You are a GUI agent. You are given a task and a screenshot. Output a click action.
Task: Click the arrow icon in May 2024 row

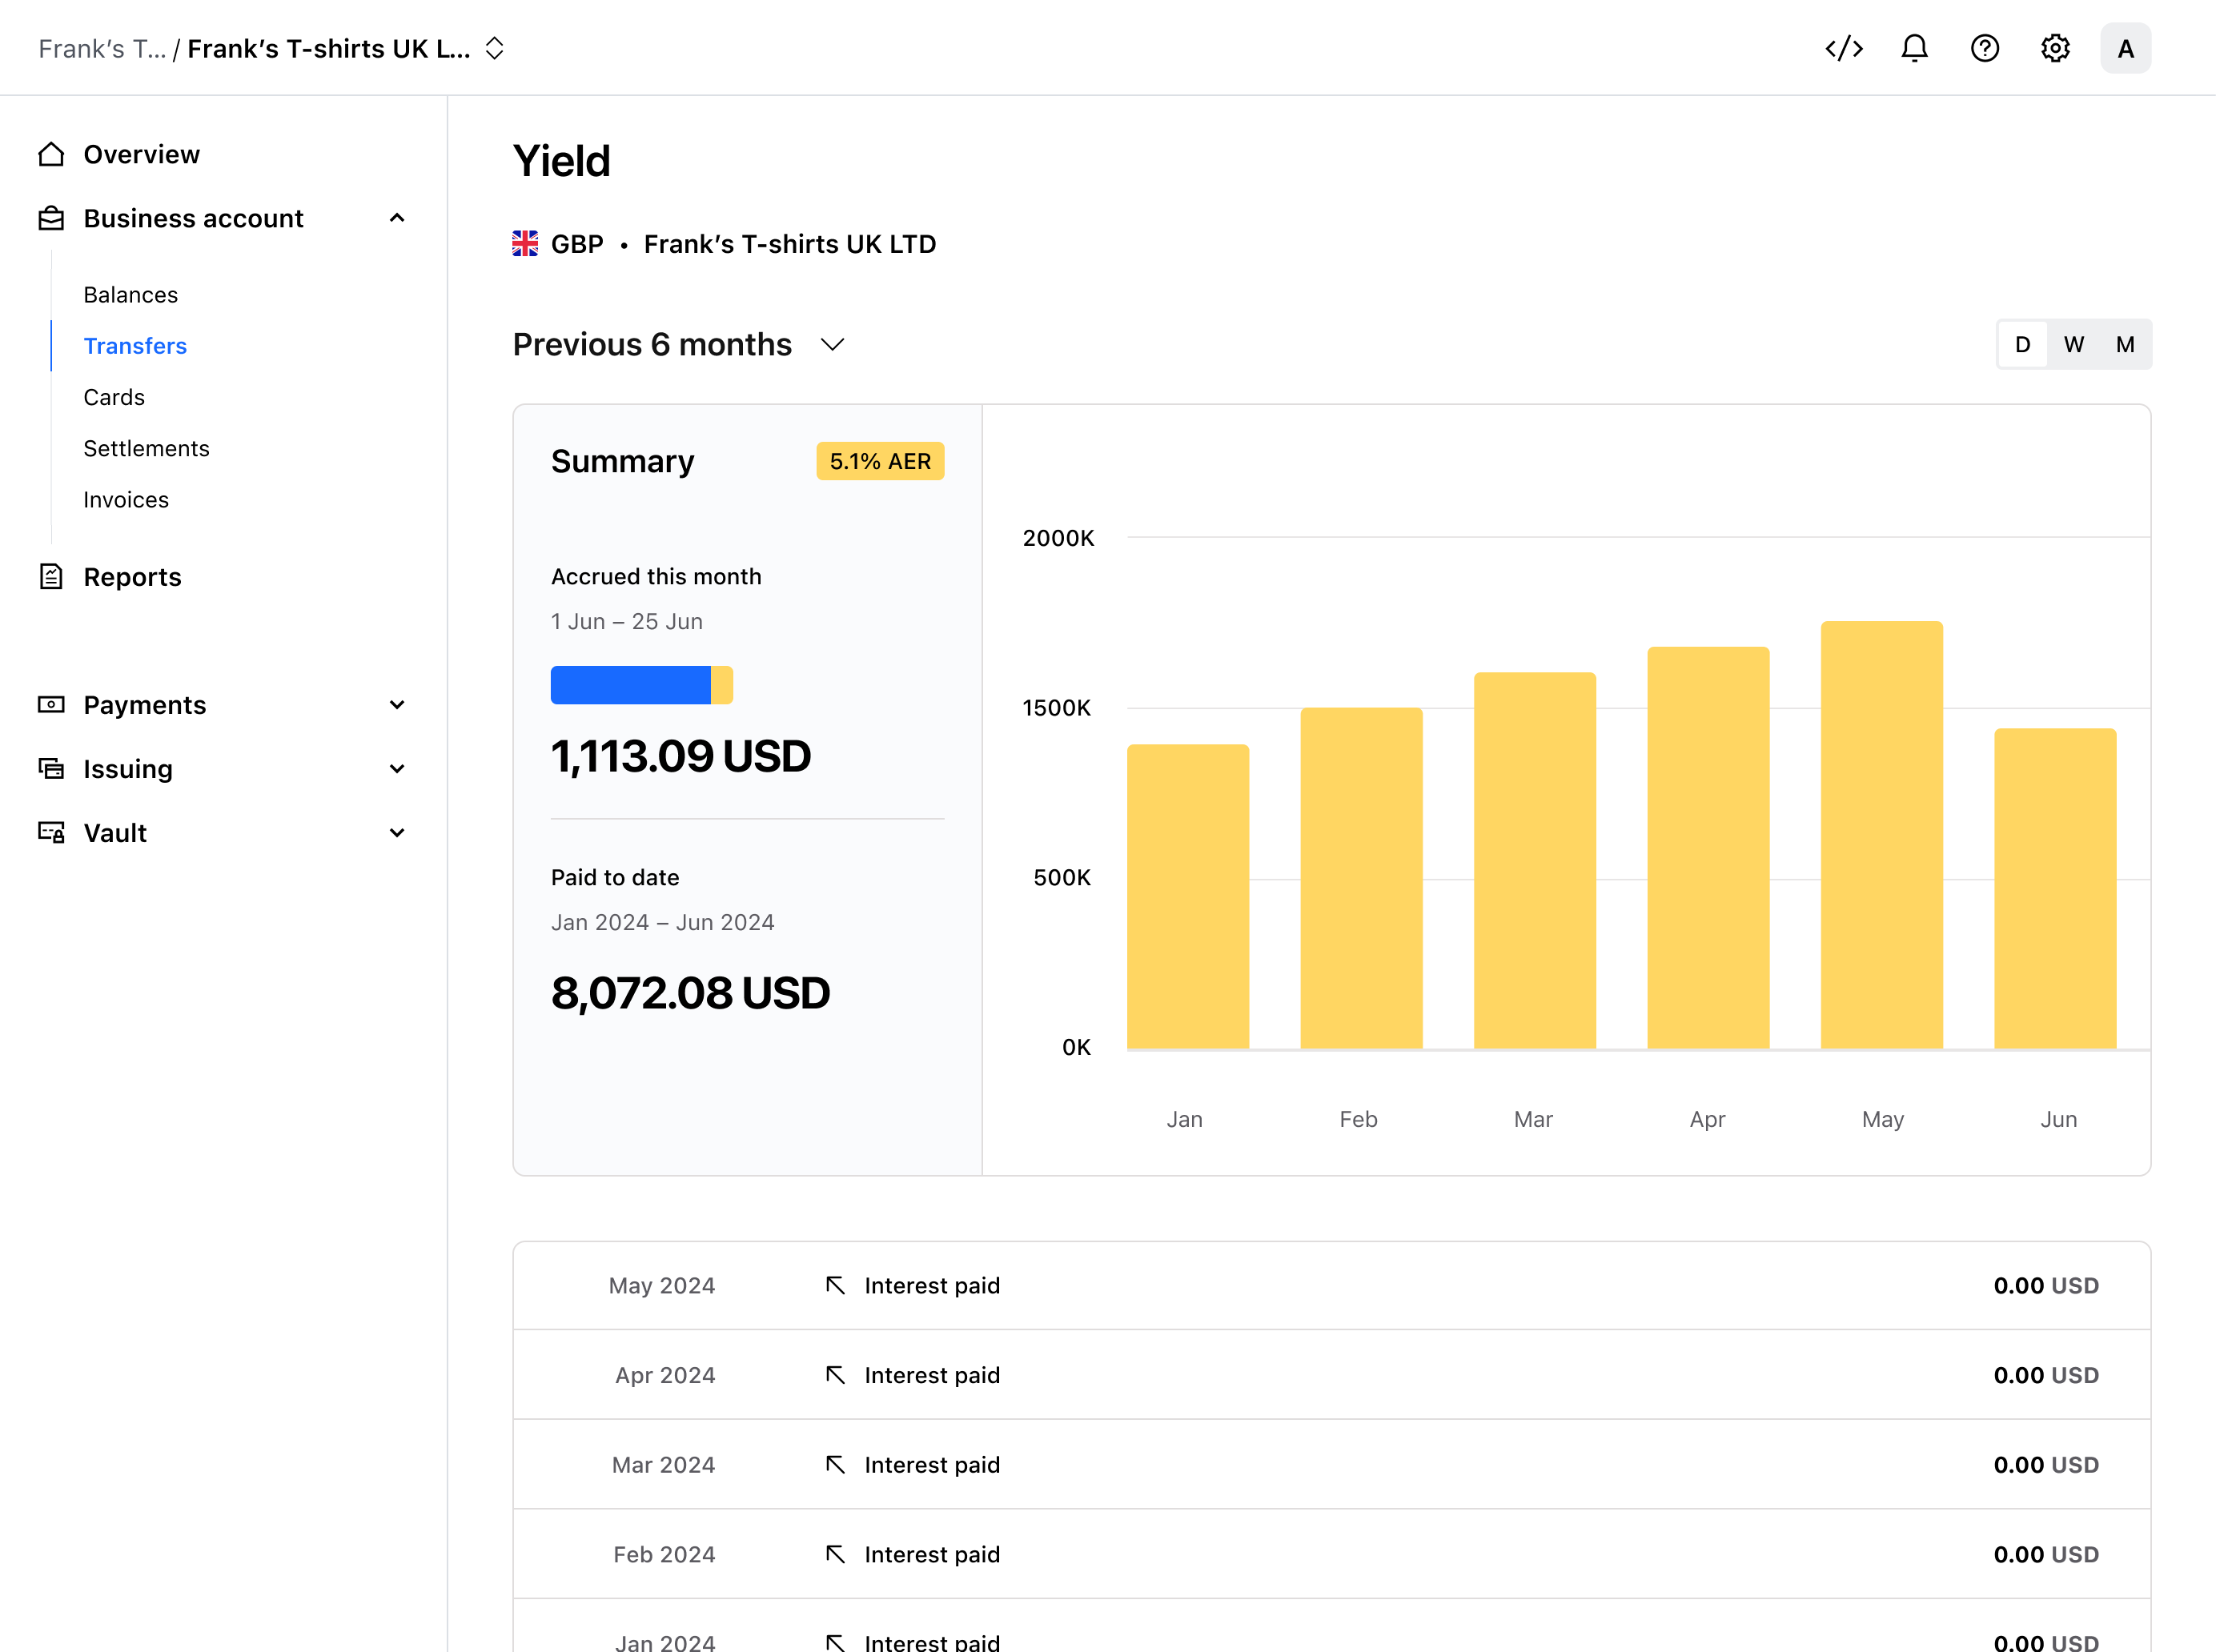[x=835, y=1285]
